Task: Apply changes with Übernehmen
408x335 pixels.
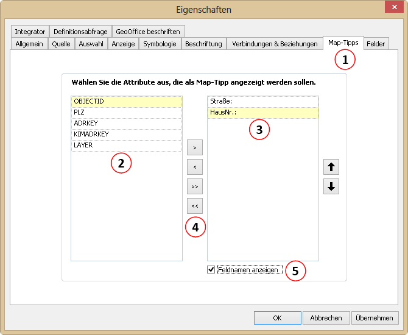Action: pyautogui.click(x=375, y=318)
